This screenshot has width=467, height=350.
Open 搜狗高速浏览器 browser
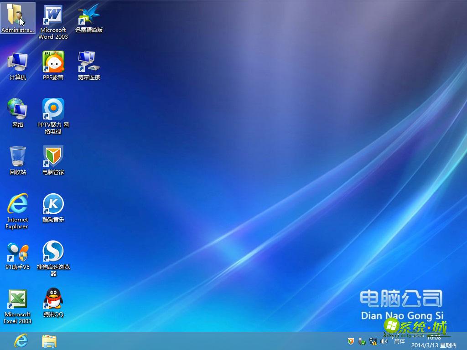53,252
